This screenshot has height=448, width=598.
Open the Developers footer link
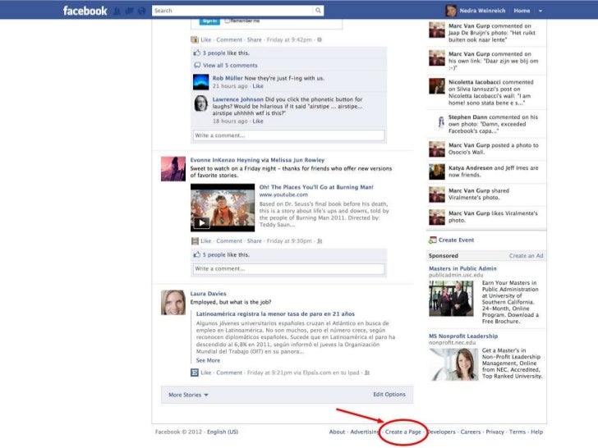click(x=441, y=432)
